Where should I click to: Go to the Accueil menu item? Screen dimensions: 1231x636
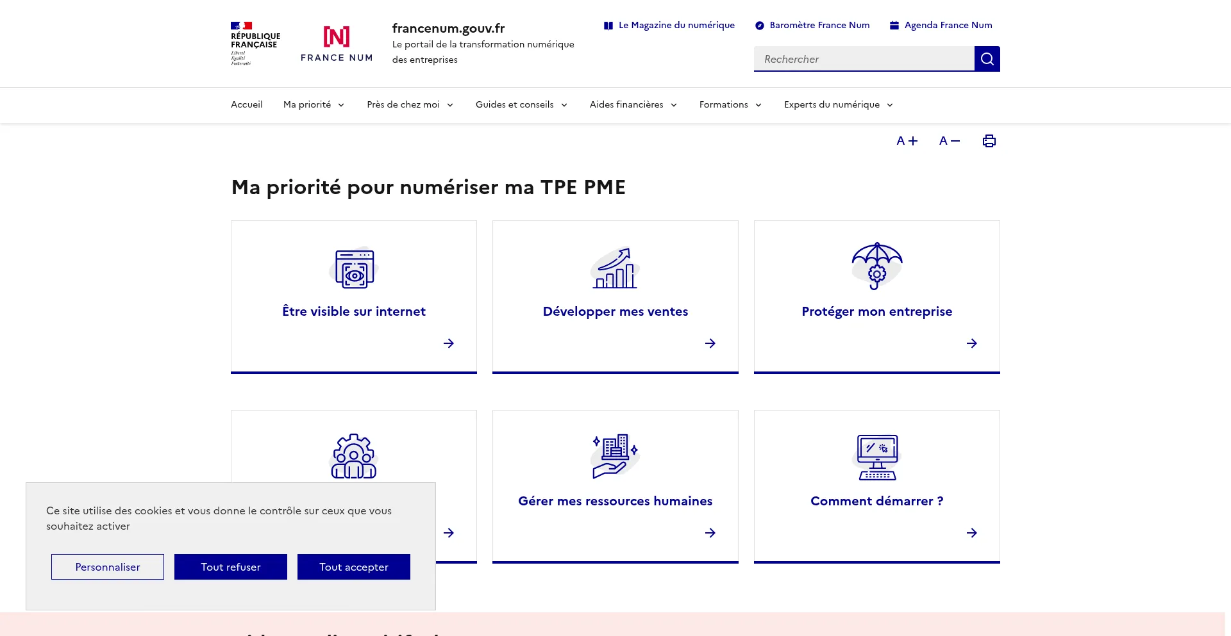point(247,105)
